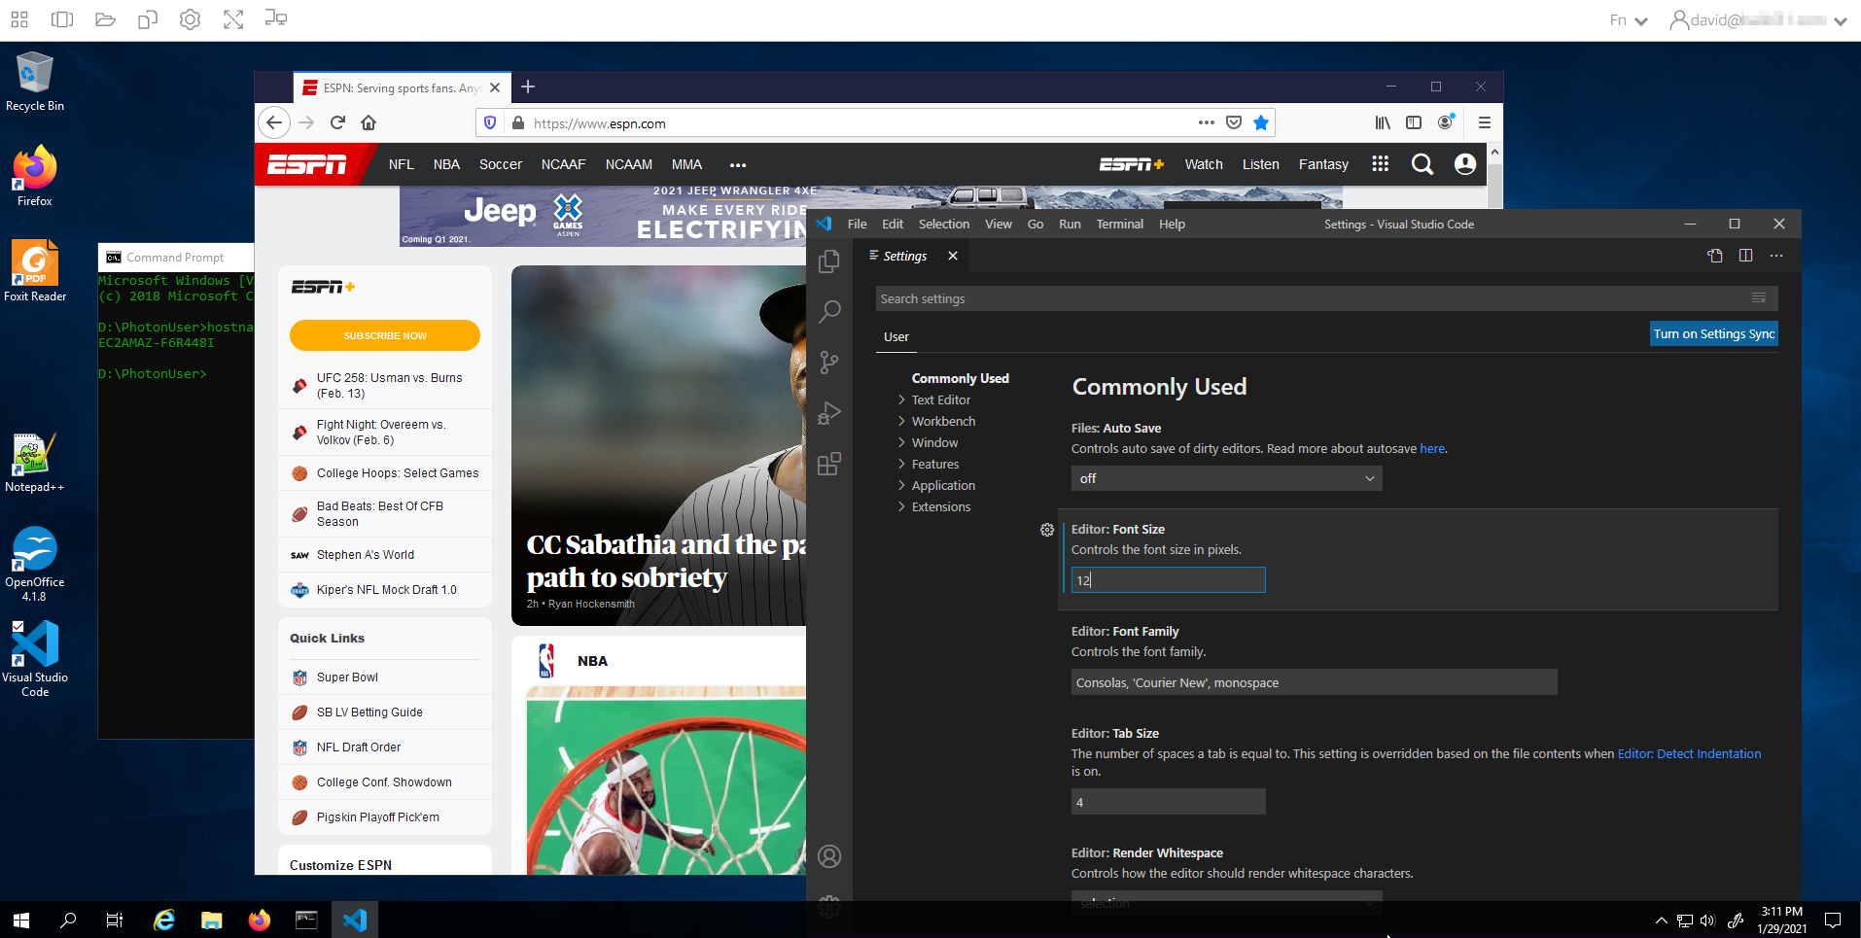
Task: Open the Terminal menu in VS Code
Action: click(1119, 224)
